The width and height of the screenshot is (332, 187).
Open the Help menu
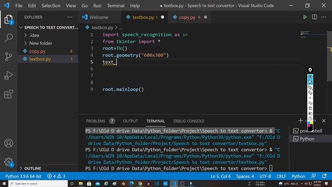click(135, 6)
